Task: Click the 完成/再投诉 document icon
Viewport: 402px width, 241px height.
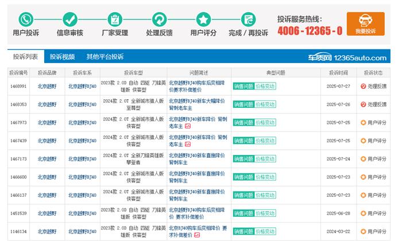Action: 248,20
